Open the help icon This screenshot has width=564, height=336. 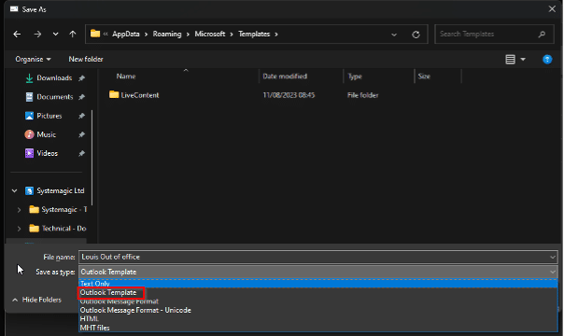pyautogui.click(x=547, y=60)
